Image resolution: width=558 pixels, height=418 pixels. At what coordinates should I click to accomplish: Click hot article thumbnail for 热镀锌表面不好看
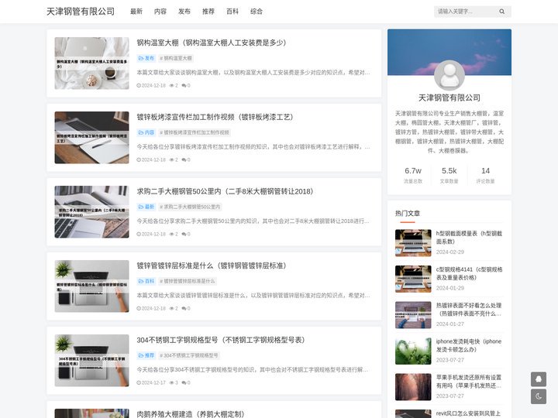(413, 315)
